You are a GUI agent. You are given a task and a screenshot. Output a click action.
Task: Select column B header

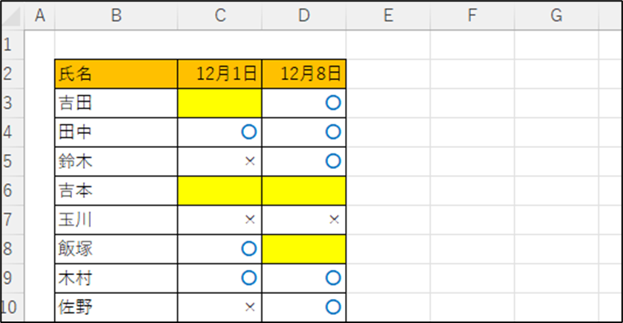click(116, 16)
